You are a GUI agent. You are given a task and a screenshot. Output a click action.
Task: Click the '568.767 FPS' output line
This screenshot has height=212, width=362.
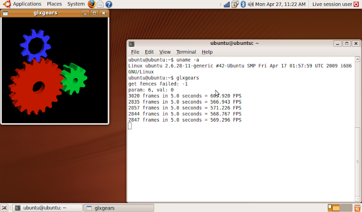point(185,114)
